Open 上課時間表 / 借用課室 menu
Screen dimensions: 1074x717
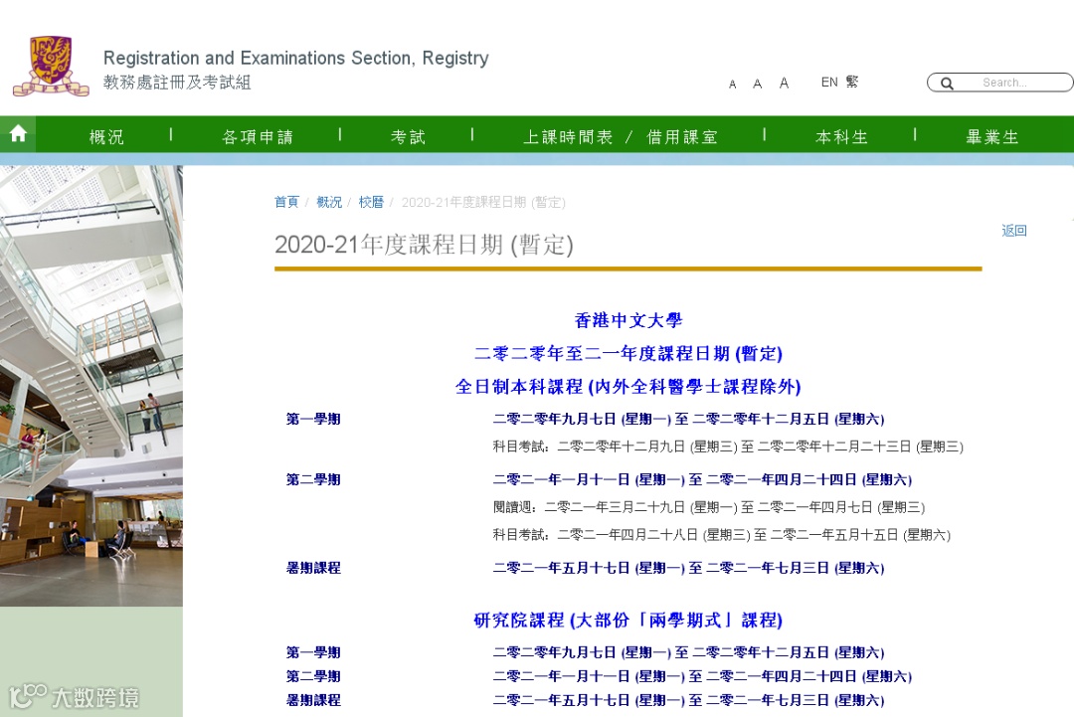(620, 137)
